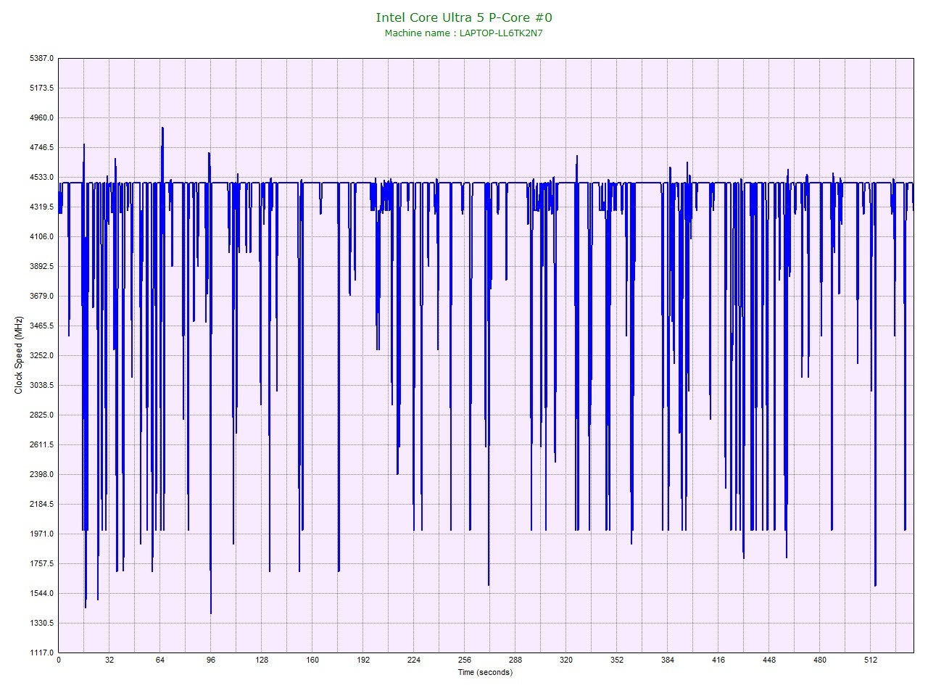This screenshot has width=928, height=696.
Task: Click the Clock Speed (MHz) axis label
Action: click(x=19, y=355)
